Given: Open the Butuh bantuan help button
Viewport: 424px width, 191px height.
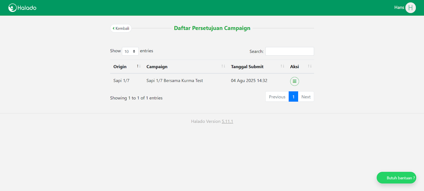Looking at the screenshot, I should pyautogui.click(x=396, y=178).
